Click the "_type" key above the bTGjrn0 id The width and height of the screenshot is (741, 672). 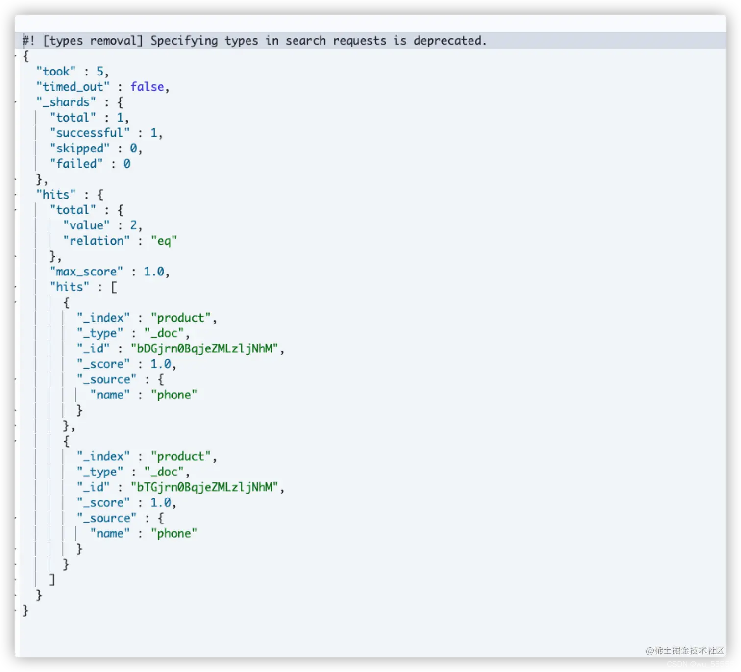[x=100, y=472]
